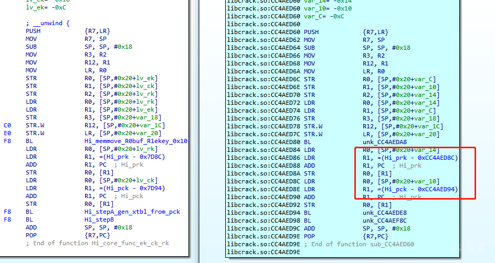The height and width of the screenshot is (263, 495).
Task: Select address libcrack.so:CC4AED68
Action: [264, 63]
